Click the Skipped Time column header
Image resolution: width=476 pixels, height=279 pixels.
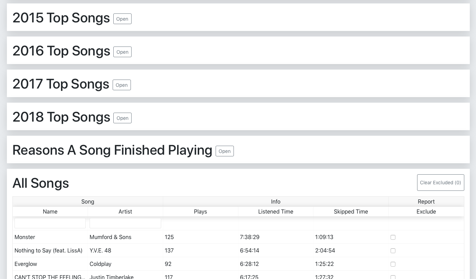(x=351, y=211)
